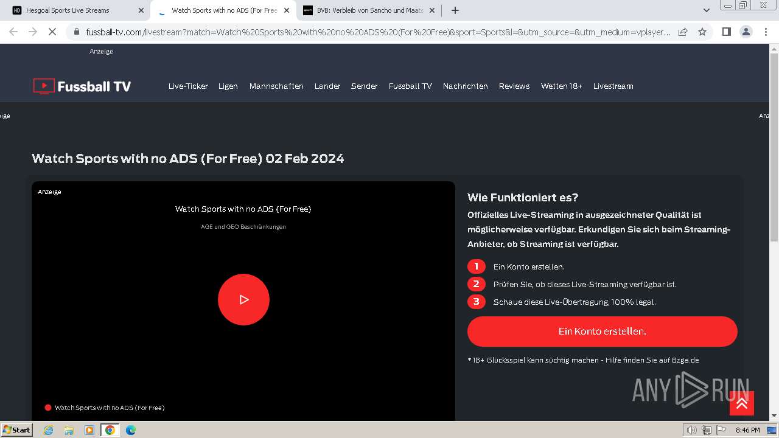Image resolution: width=779 pixels, height=438 pixels.
Task: Launch Internet Explorer from taskbar
Action: pos(49,430)
